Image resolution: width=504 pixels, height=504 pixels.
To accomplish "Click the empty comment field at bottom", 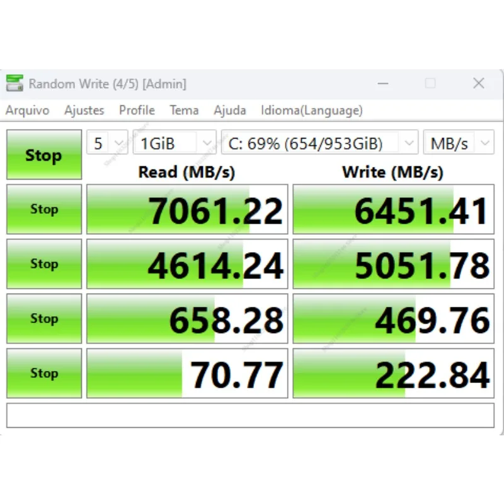I will (250, 415).
